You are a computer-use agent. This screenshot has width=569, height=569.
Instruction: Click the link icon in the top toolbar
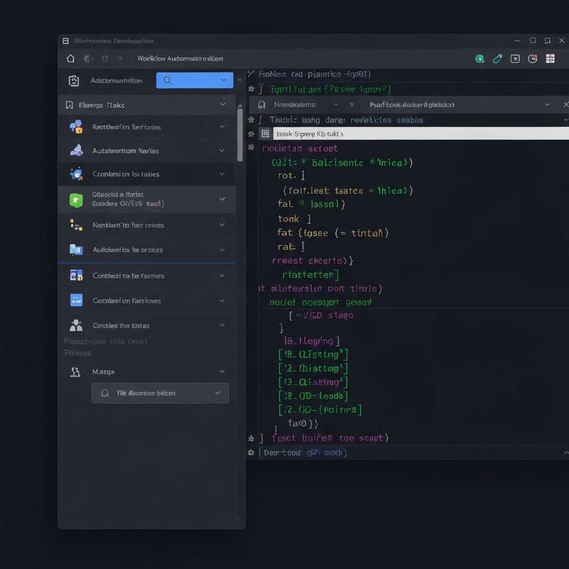[x=497, y=58]
